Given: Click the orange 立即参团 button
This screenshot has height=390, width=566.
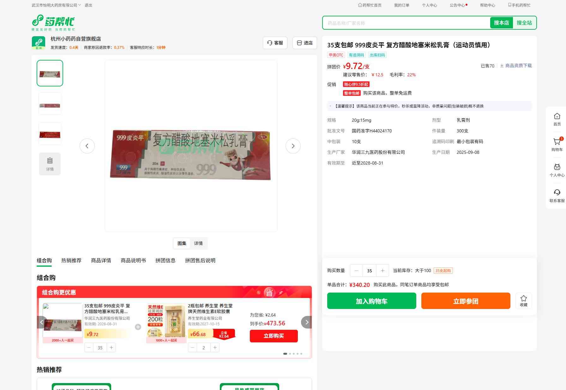Looking at the screenshot, I should [x=466, y=301].
